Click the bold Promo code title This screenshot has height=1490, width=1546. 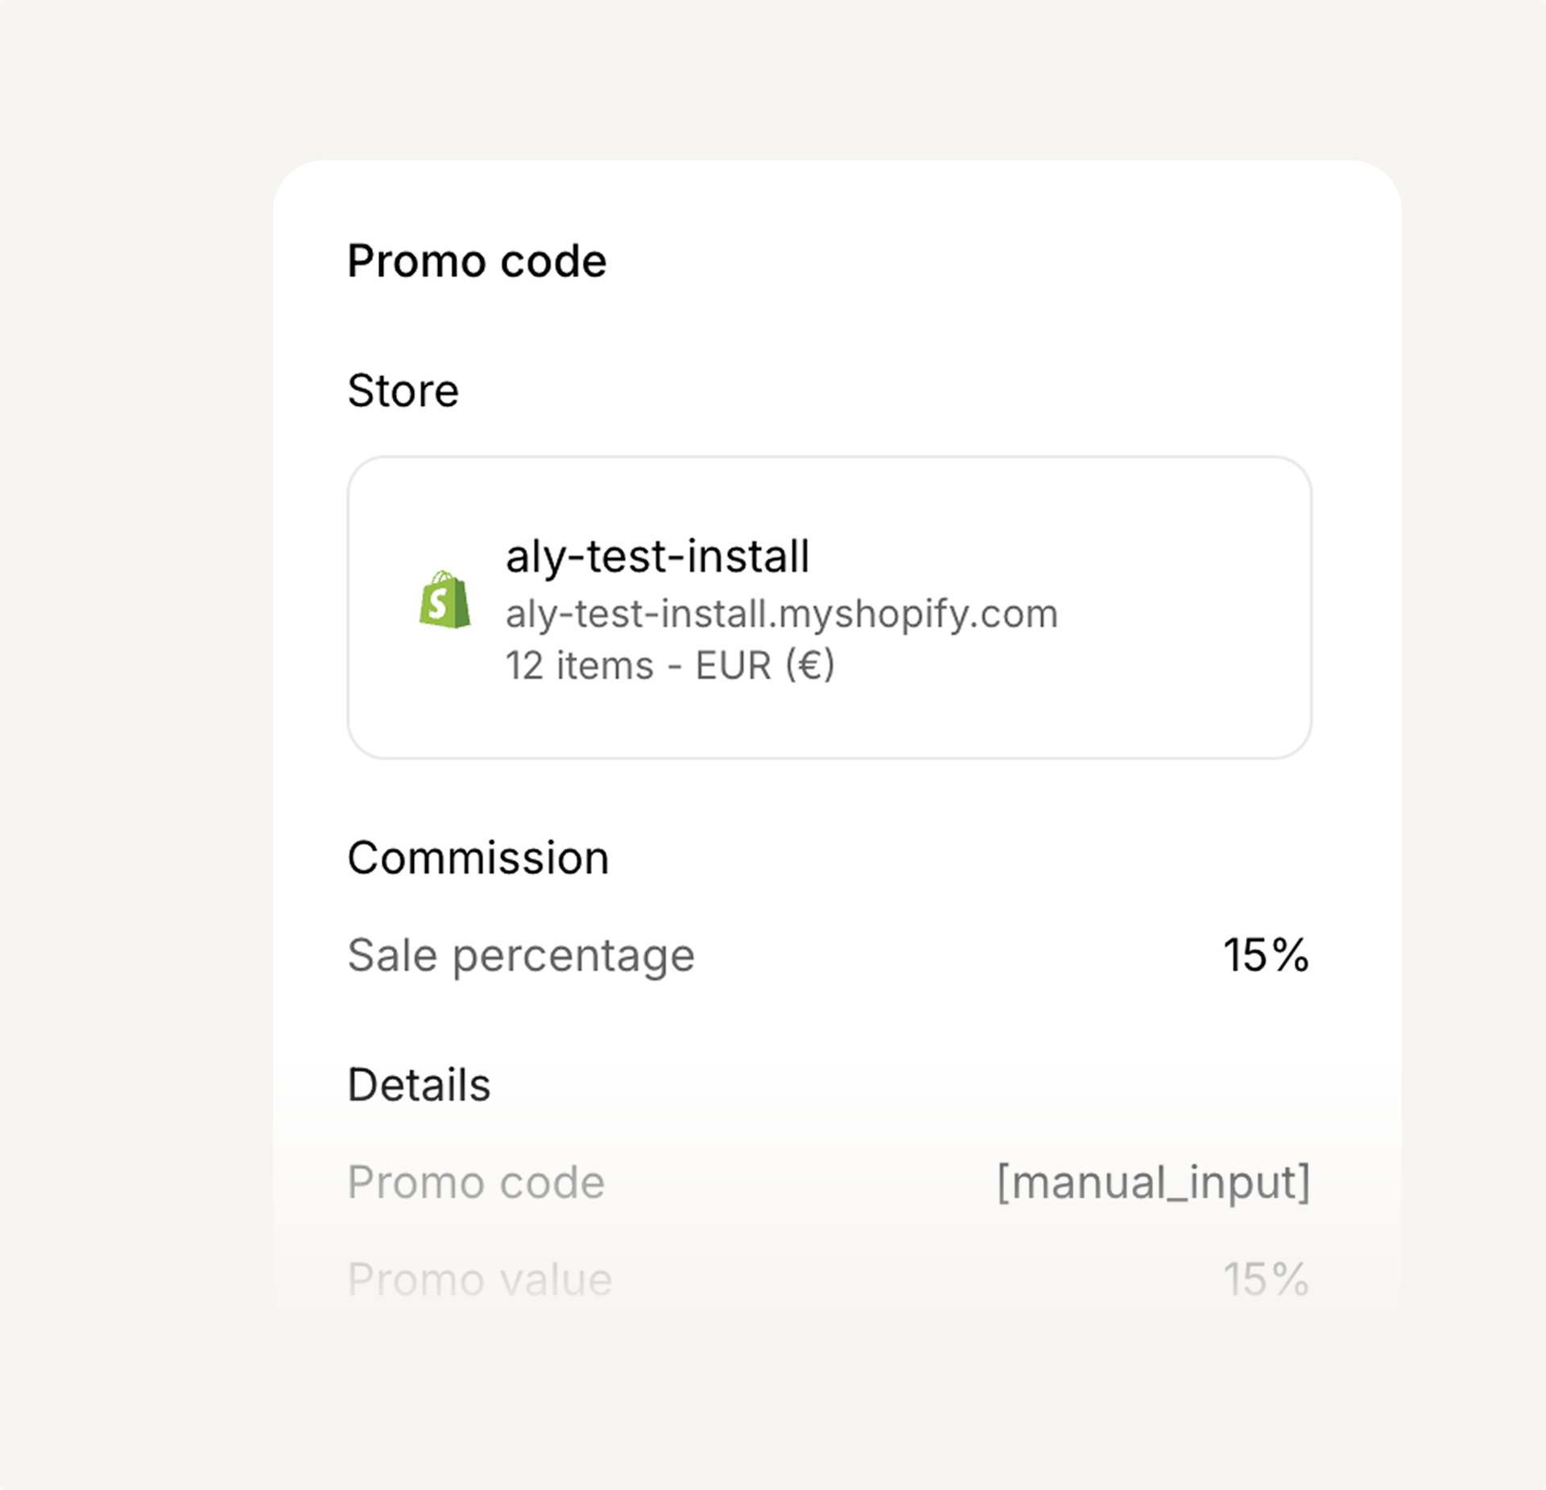(x=477, y=261)
